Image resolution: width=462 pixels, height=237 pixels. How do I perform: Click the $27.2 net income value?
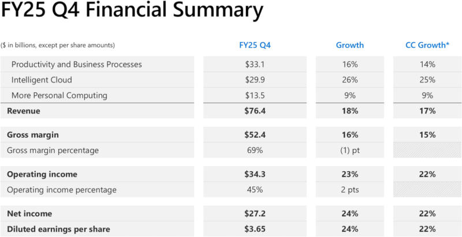point(255,213)
